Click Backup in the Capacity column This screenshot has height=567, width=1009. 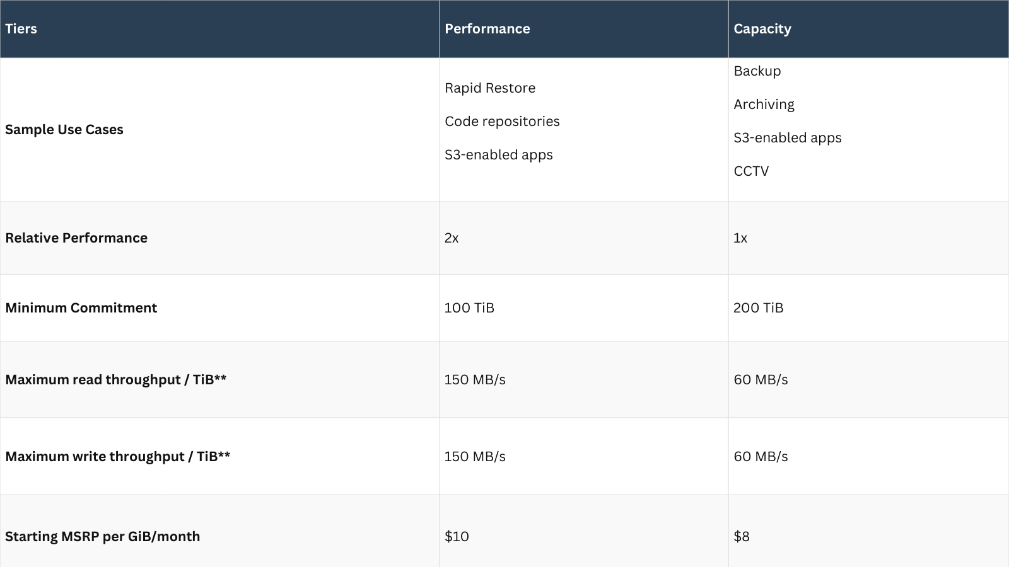[757, 71]
